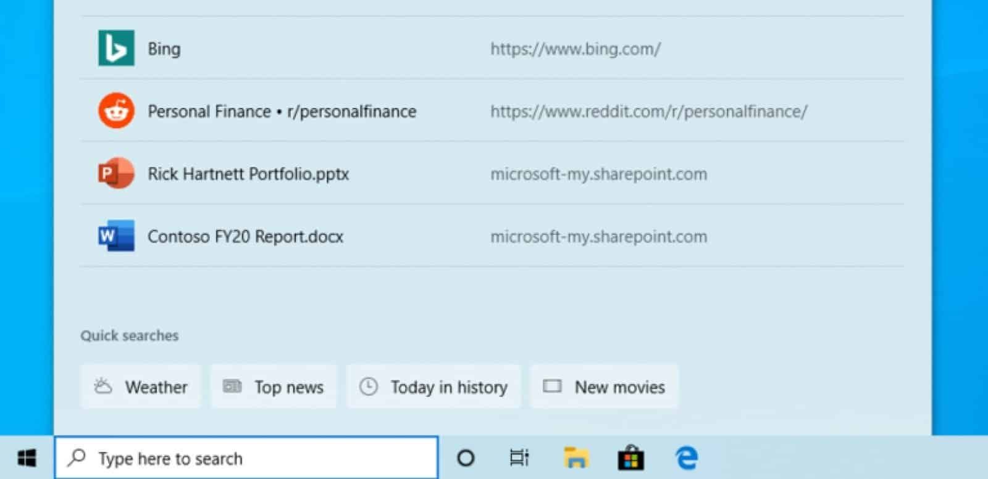Choose the Today in history quick search
Screen dimensions: 988x479
(x=433, y=387)
